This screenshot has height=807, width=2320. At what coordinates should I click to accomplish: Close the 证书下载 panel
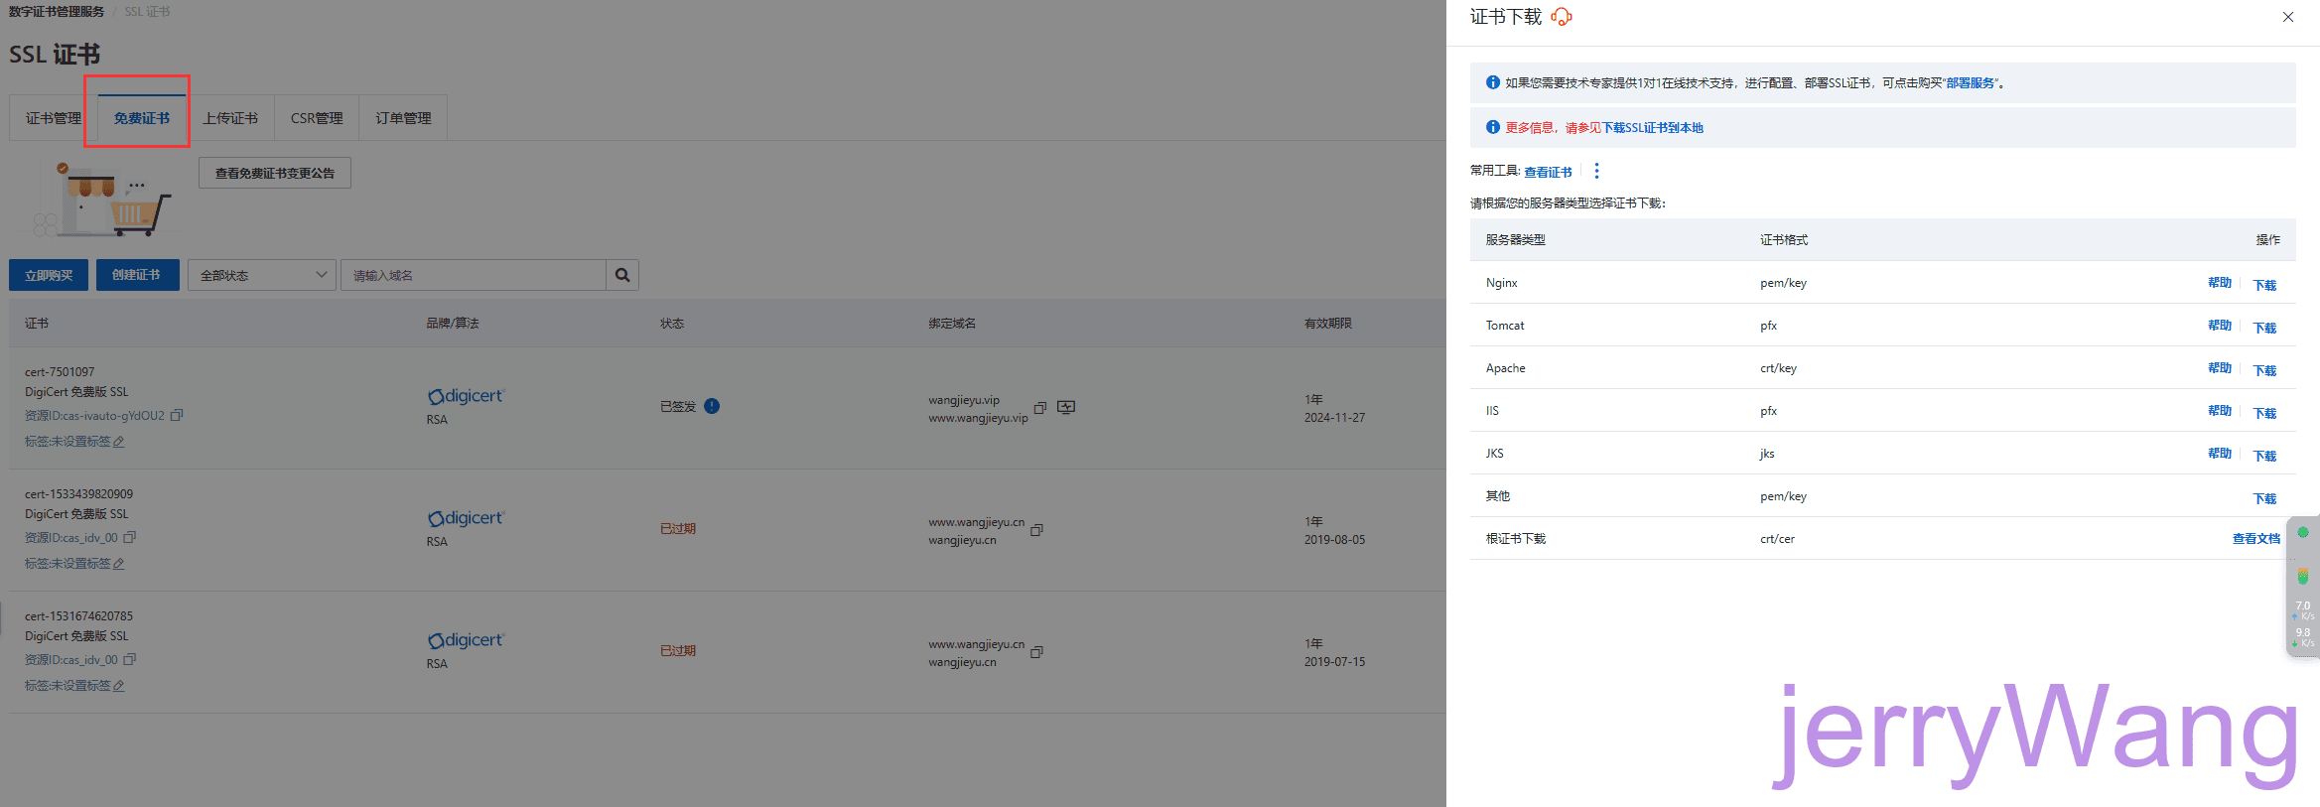[x=2288, y=17]
